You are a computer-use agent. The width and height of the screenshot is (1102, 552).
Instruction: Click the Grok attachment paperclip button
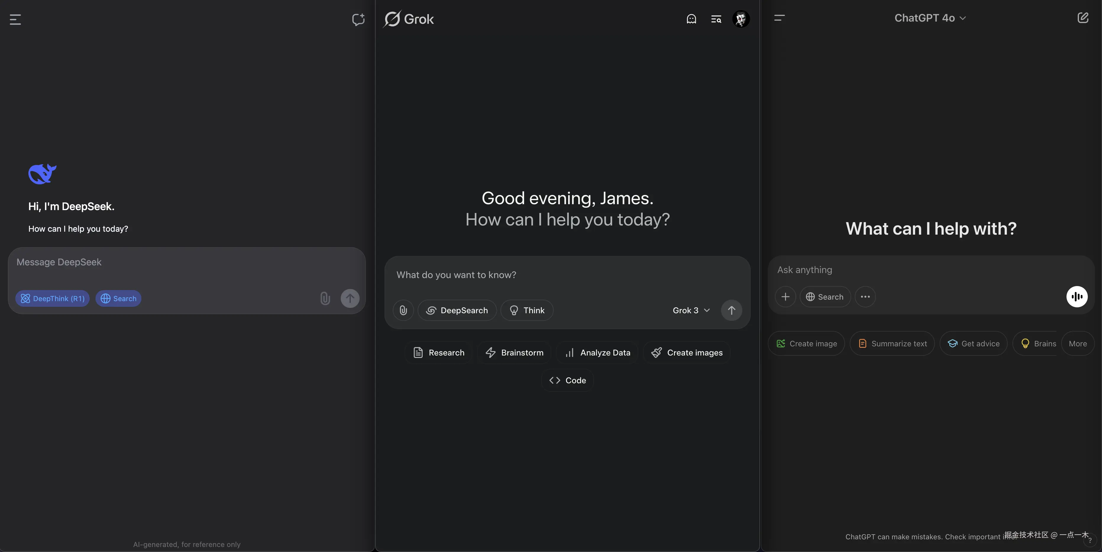[x=403, y=310]
